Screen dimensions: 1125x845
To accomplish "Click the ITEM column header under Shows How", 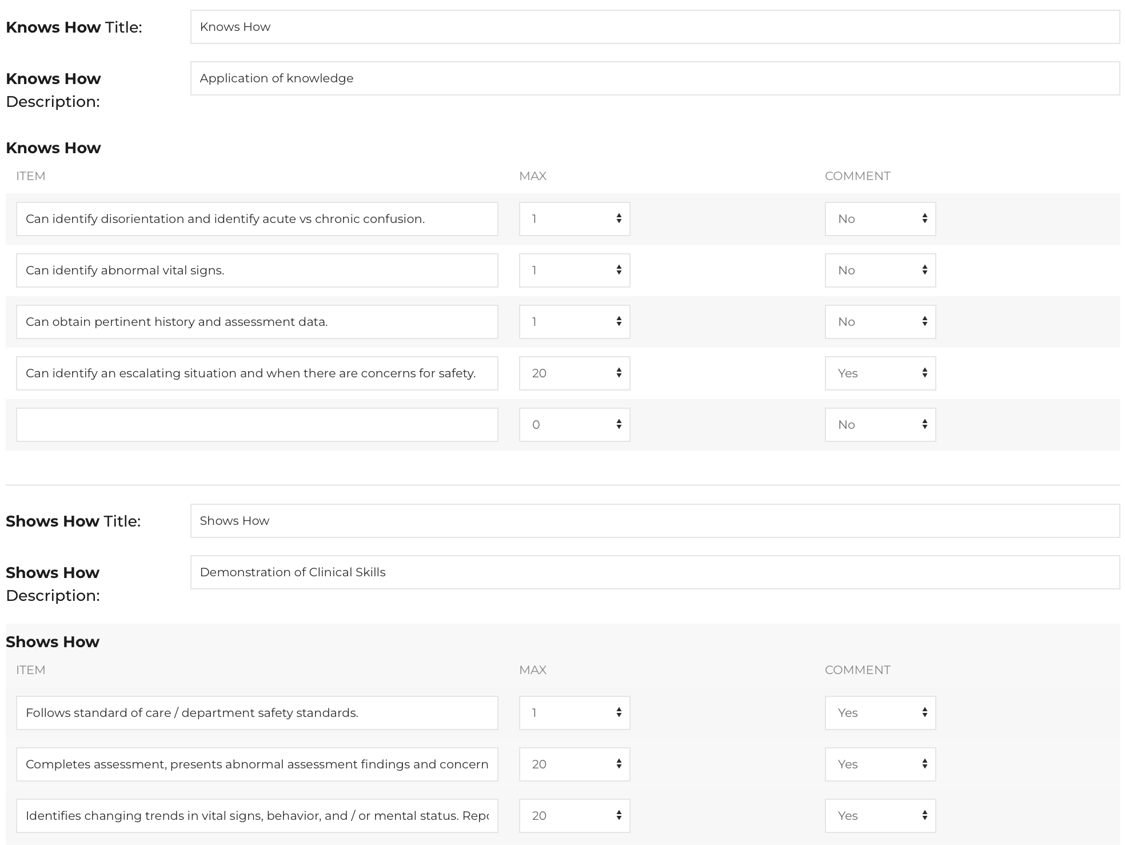I will (31, 670).
